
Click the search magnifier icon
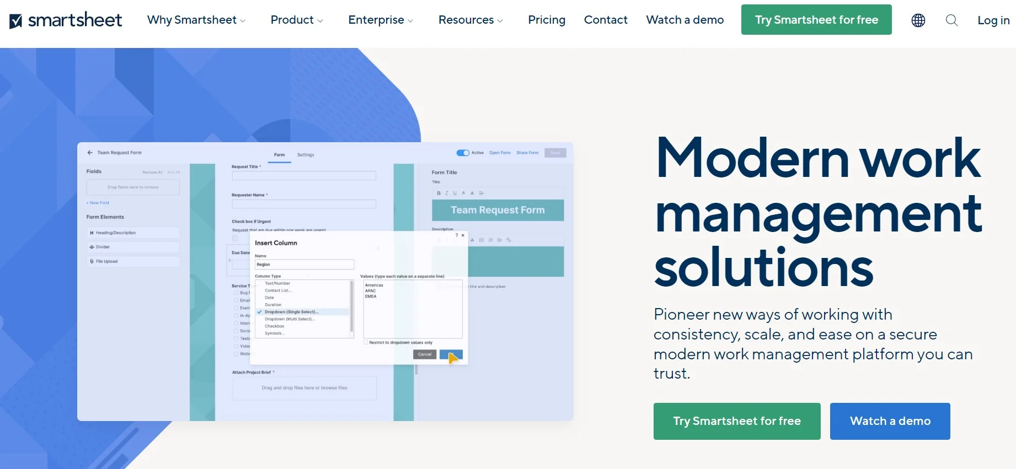[951, 20]
